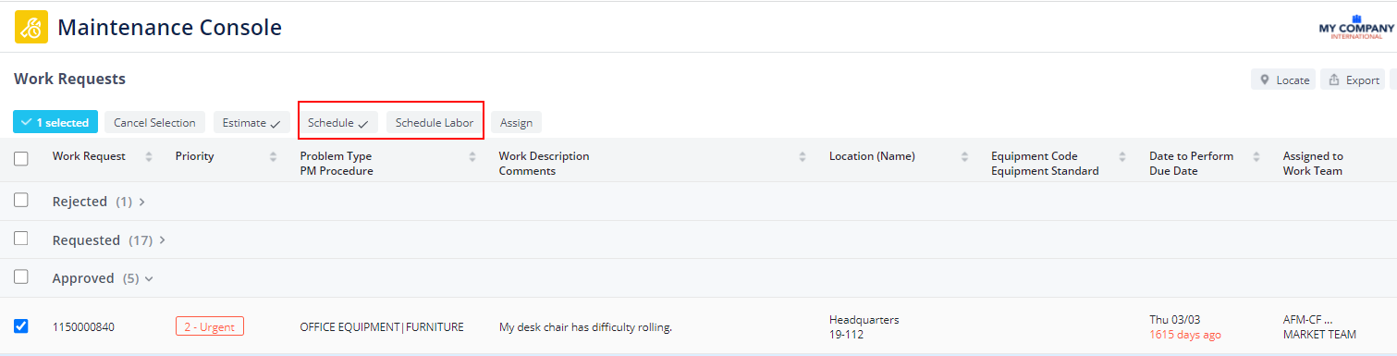
Task: Check the Requested group checkbox
Action: (21, 239)
